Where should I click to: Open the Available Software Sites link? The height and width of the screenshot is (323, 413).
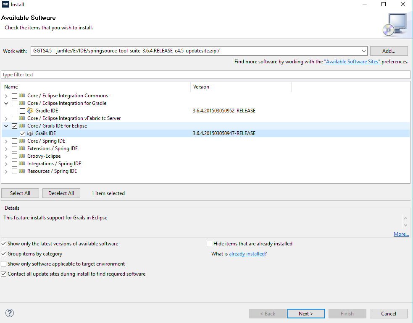tap(352, 62)
